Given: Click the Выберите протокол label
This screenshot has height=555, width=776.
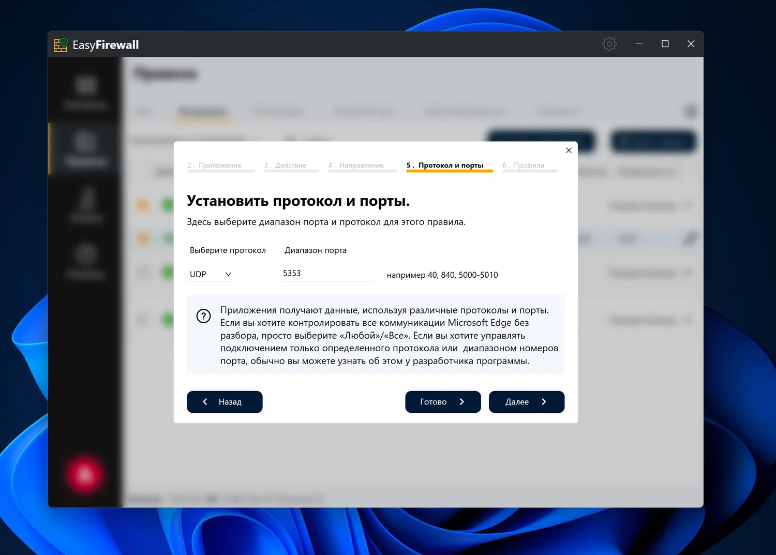Looking at the screenshot, I should (228, 250).
